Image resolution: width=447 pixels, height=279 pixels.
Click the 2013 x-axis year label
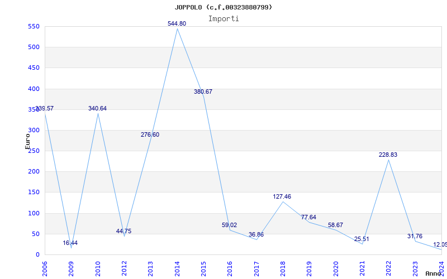tap(150, 269)
